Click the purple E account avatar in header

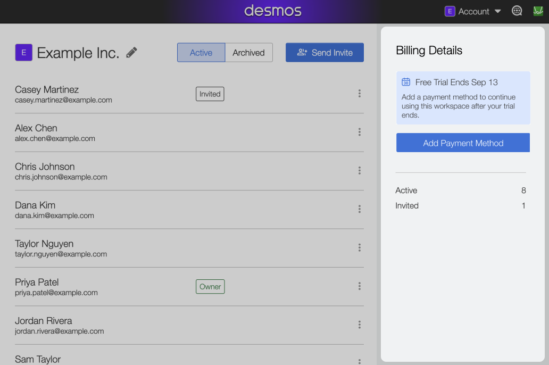point(450,11)
